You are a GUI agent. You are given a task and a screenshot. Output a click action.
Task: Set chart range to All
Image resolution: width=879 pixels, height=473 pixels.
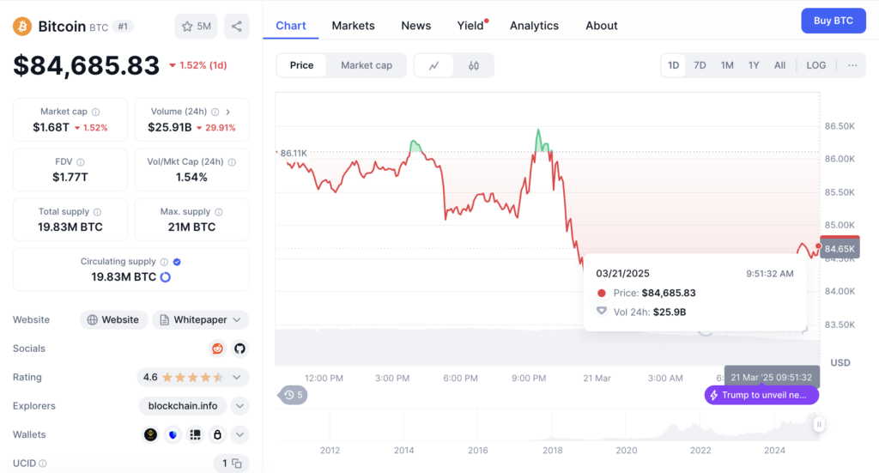pos(779,65)
